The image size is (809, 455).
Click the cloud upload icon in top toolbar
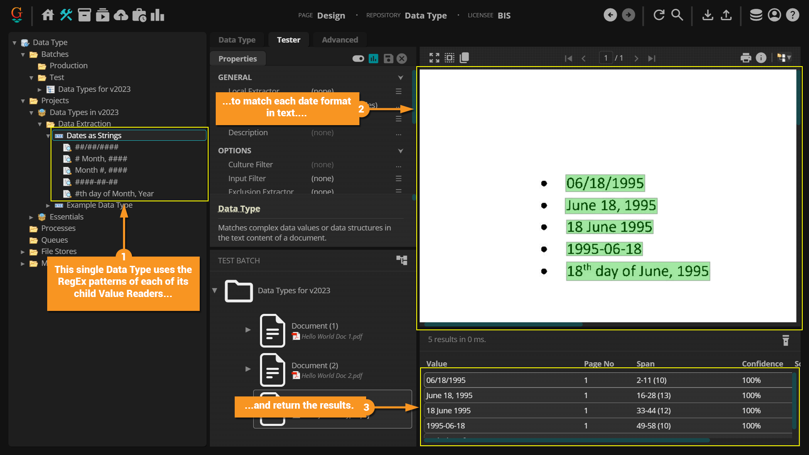121,15
